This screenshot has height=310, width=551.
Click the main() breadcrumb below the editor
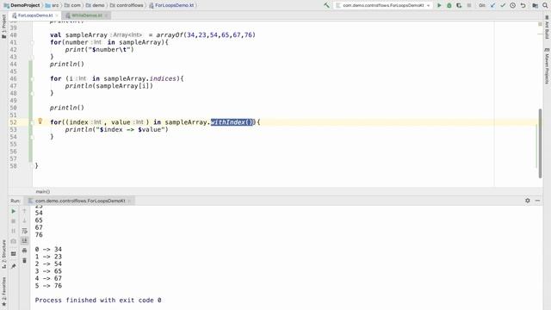(x=43, y=191)
